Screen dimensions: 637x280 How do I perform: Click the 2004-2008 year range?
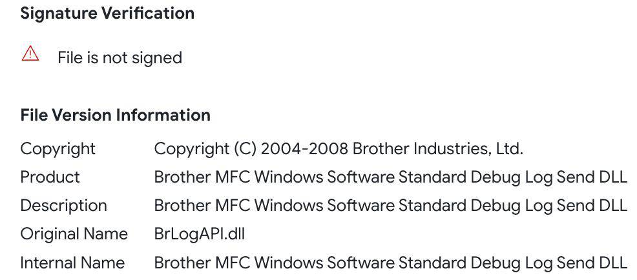(x=306, y=149)
